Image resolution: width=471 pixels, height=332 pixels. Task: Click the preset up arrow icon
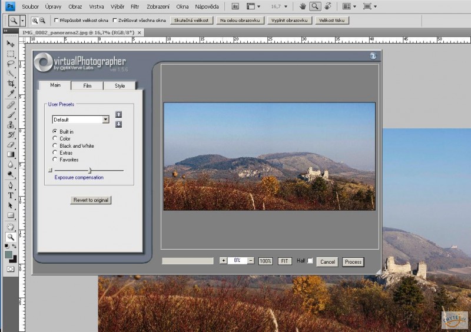(118, 114)
